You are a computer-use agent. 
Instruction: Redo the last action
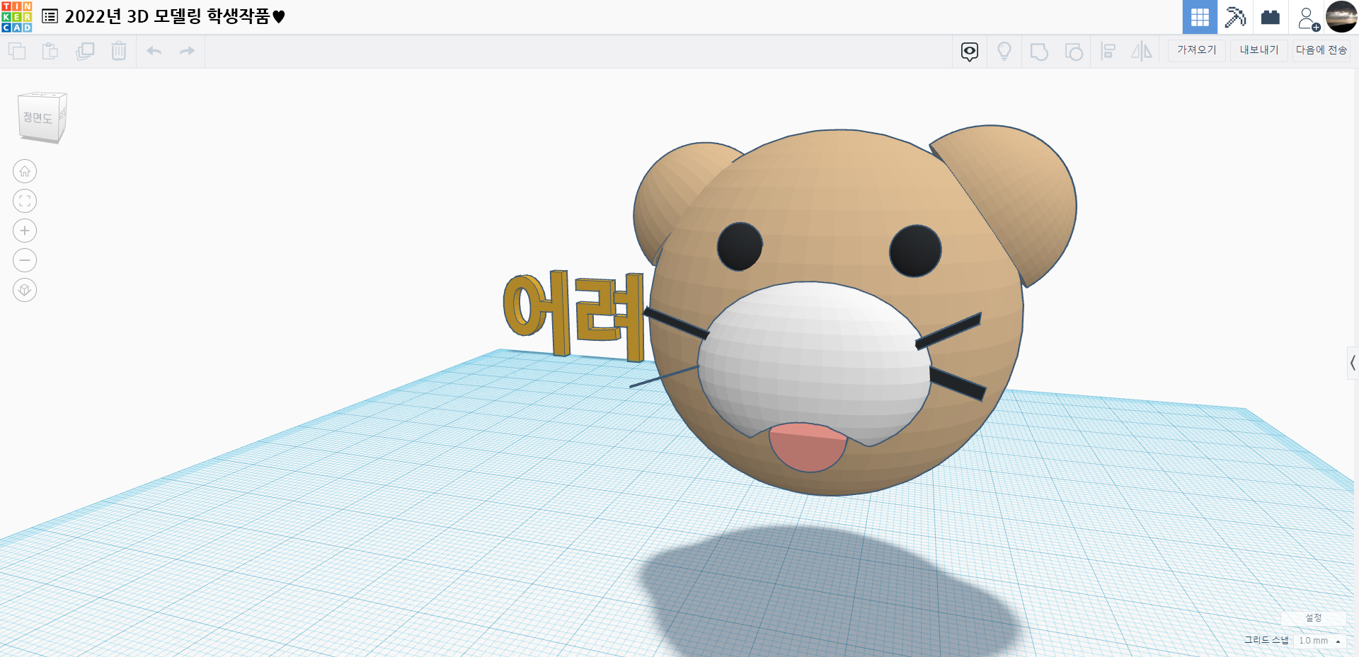pos(187,51)
